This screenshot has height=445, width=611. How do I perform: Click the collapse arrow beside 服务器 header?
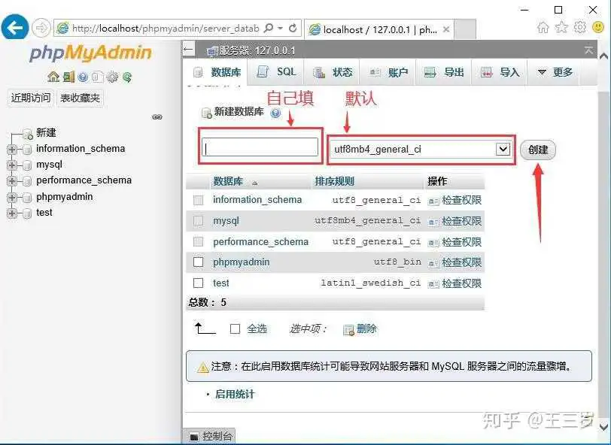(189, 50)
